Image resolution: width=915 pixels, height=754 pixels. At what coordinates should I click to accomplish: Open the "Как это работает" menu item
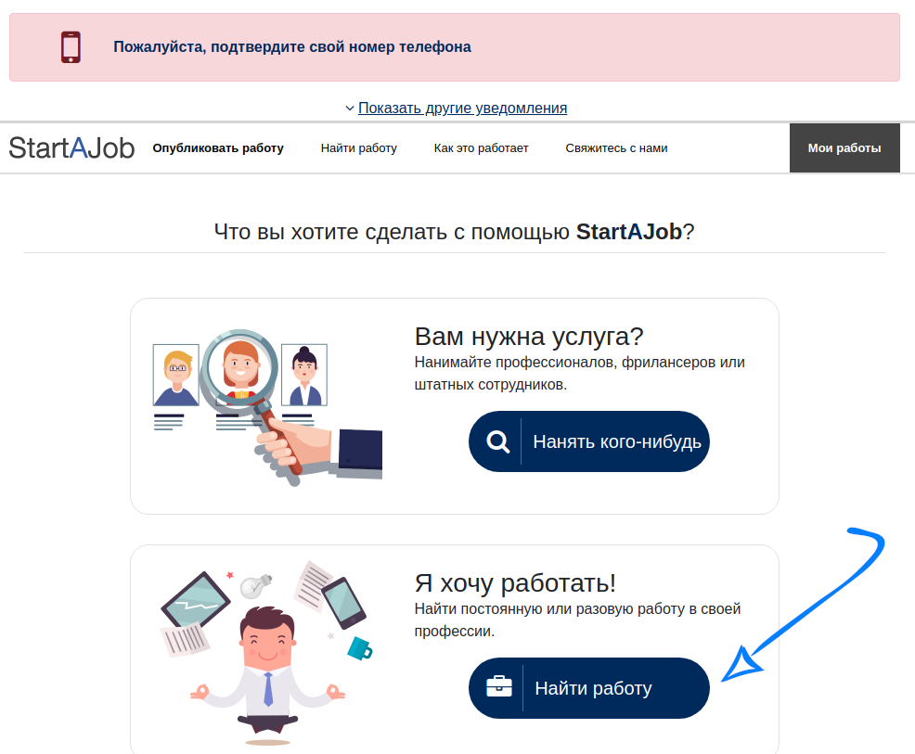coord(481,148)
